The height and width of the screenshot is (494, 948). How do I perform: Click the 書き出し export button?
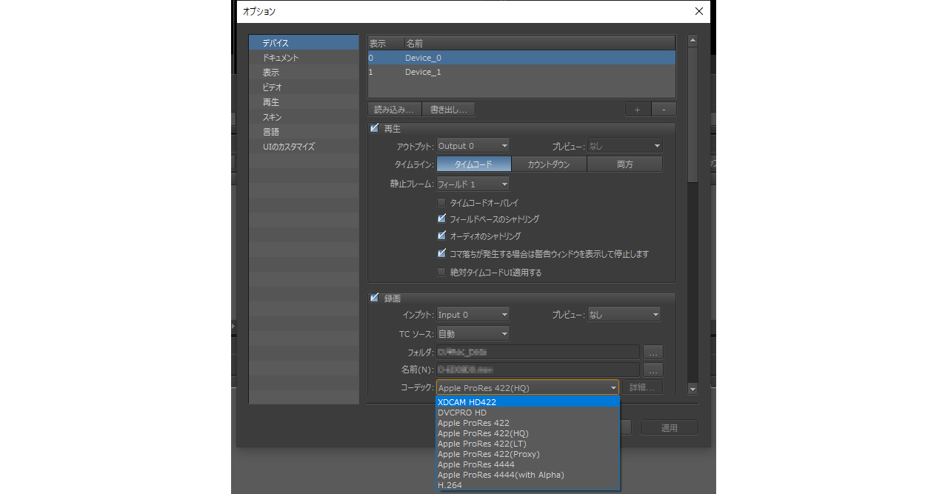click(448, 110)
